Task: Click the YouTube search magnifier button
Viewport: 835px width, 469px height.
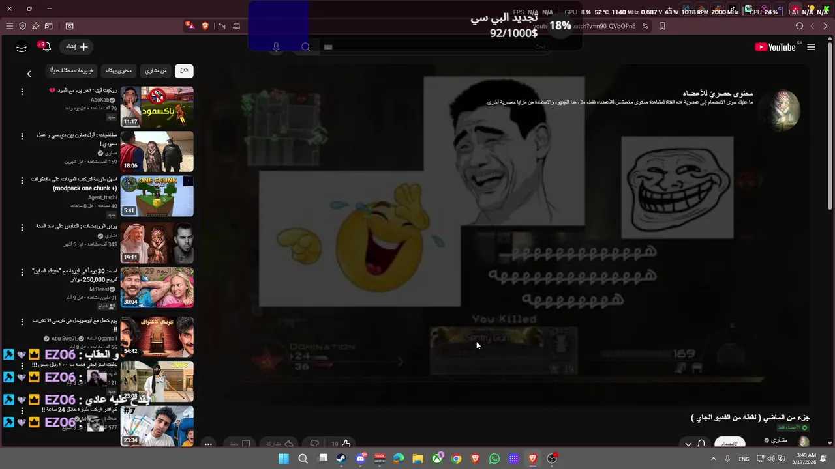Action: coord(305,47)
